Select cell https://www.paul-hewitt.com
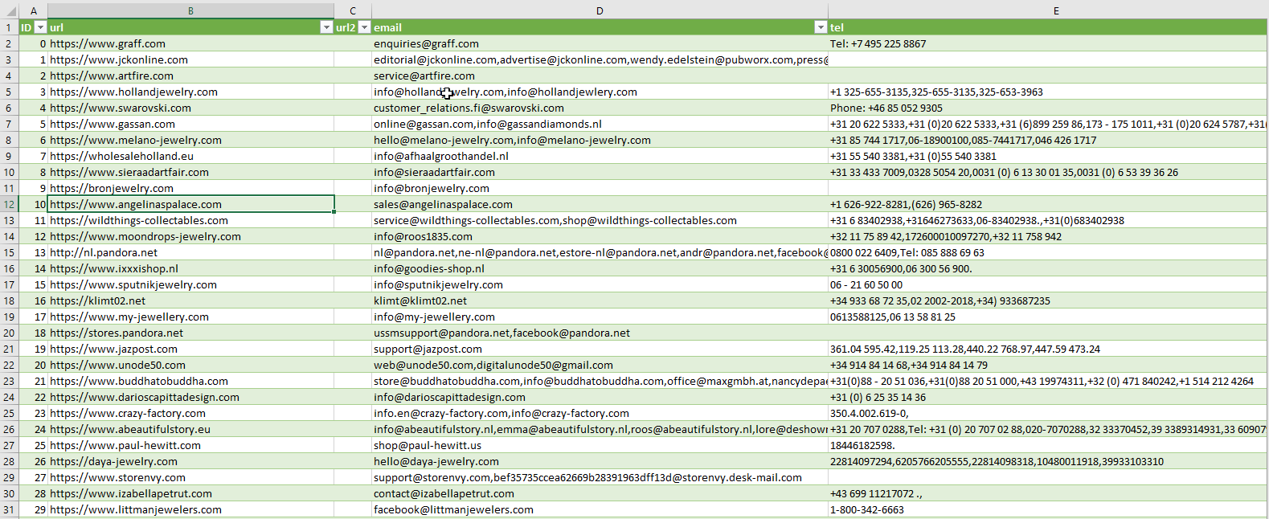The image size is (1269, 519). [x=190, y=445]
